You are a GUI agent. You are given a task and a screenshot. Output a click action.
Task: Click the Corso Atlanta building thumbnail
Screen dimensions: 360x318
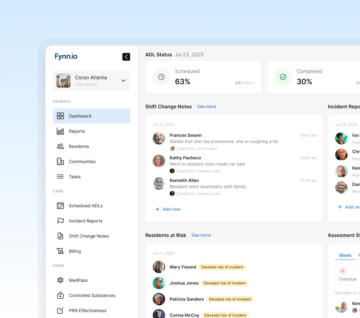tap(63, 80)
